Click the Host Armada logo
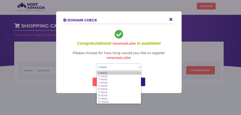 31,7
